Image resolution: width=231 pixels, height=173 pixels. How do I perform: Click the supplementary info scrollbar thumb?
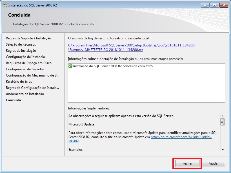[x=223, y=122]
